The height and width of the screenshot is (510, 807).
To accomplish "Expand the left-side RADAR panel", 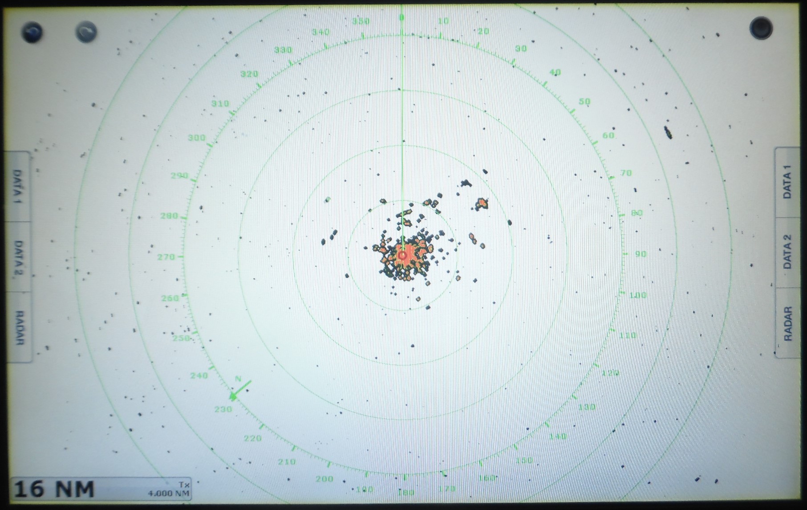I will [19, 327].
